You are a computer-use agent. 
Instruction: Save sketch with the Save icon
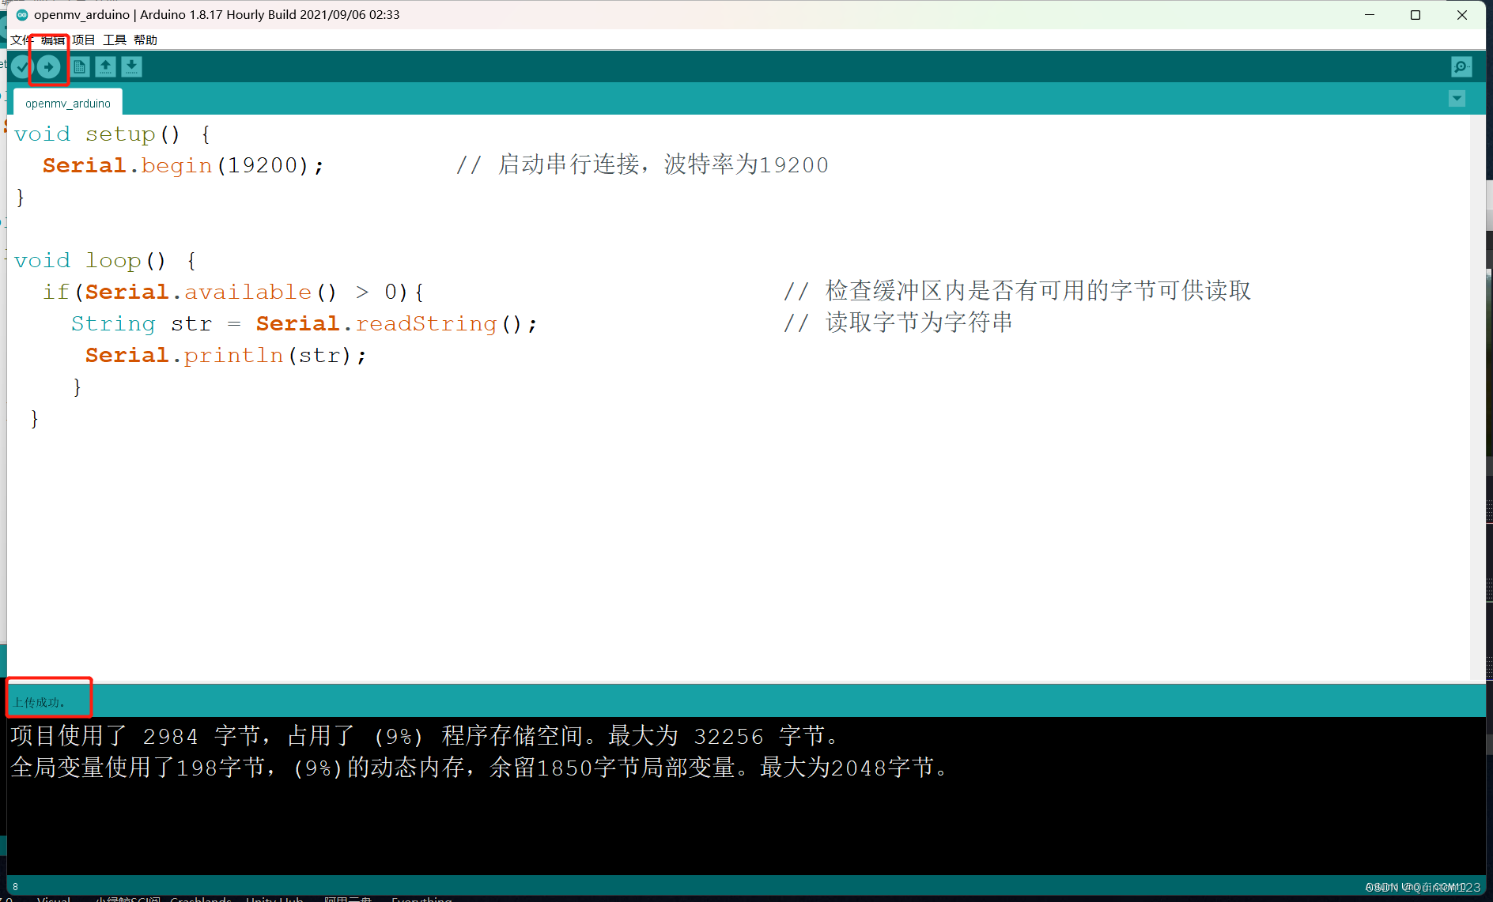[x=131, y=67]
